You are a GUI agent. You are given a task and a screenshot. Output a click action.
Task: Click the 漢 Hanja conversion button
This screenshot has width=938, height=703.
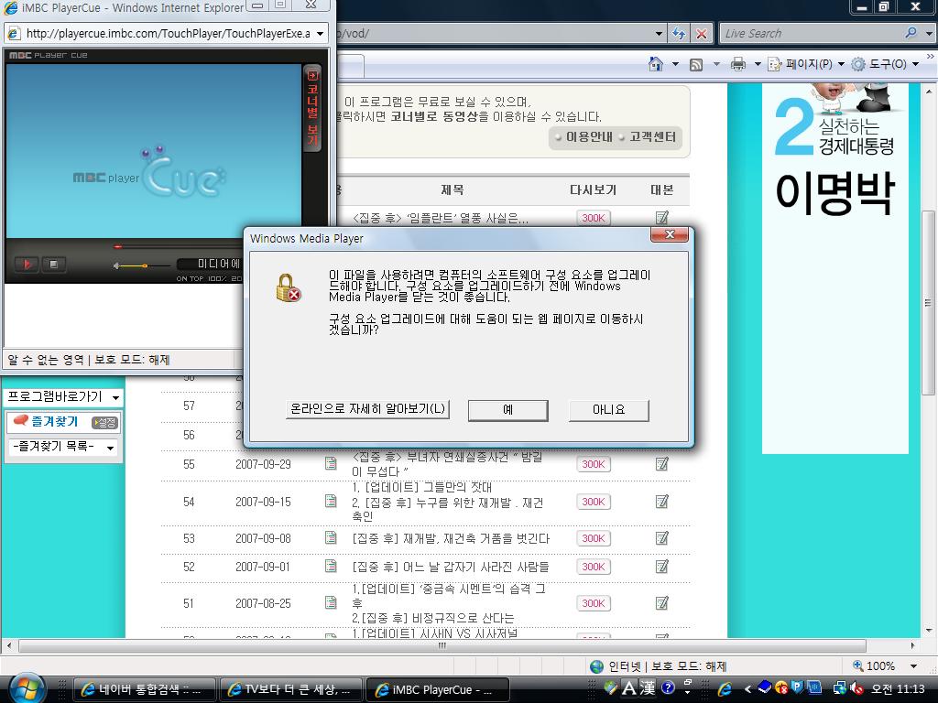(648, 688)
